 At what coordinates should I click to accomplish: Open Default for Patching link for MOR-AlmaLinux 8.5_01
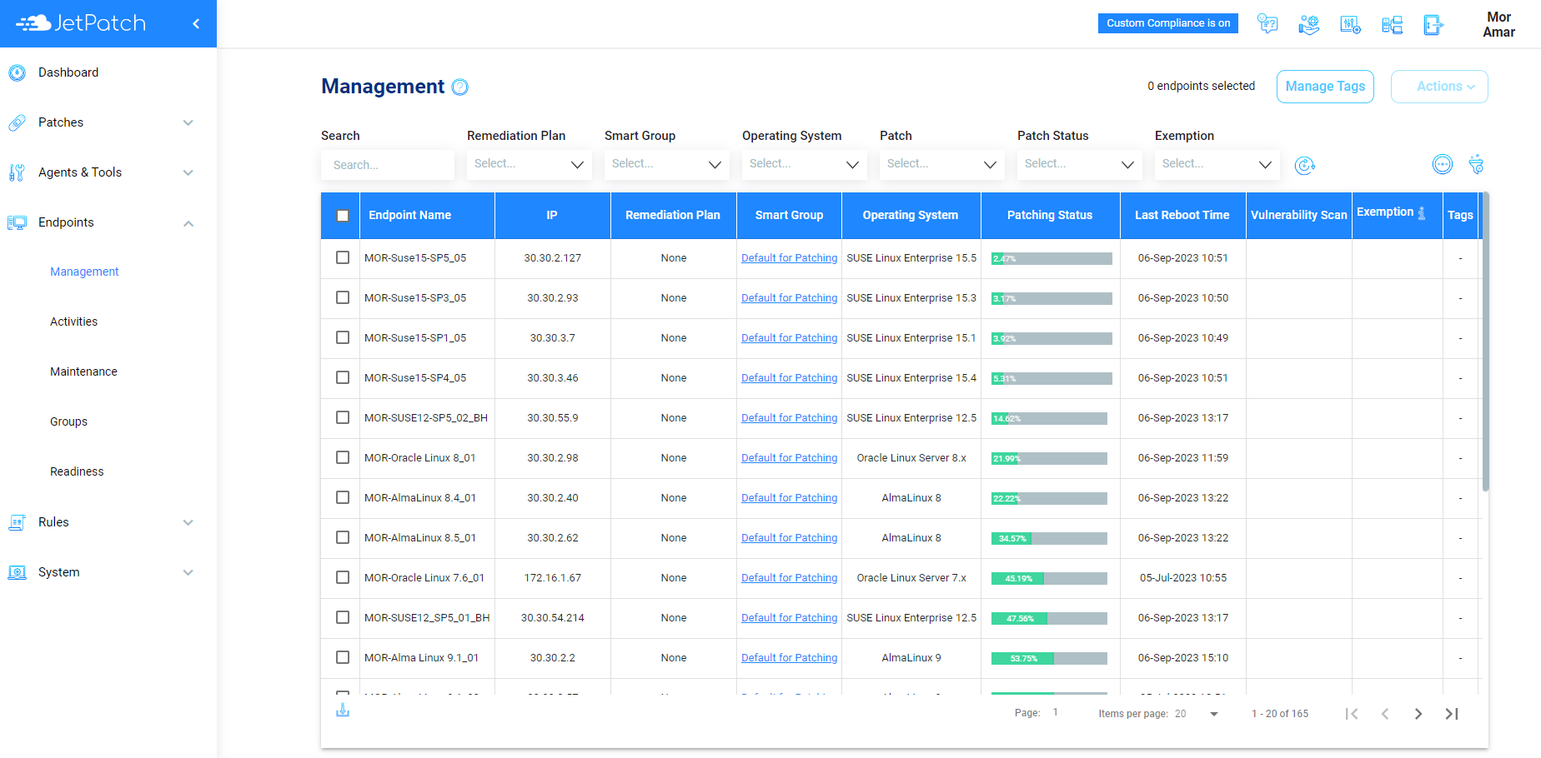[789, 538]
